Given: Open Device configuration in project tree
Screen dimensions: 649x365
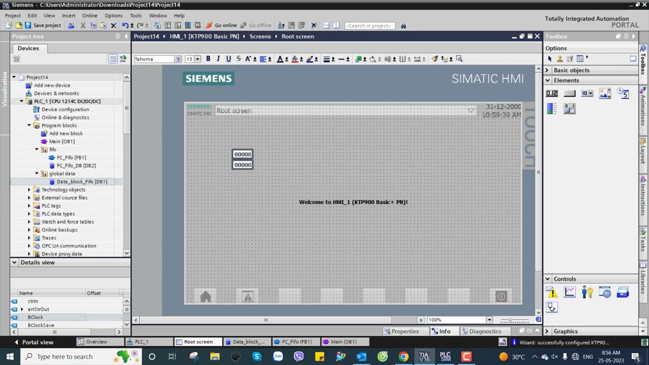Looking at the screenshot, I should [x=65, y=109].
